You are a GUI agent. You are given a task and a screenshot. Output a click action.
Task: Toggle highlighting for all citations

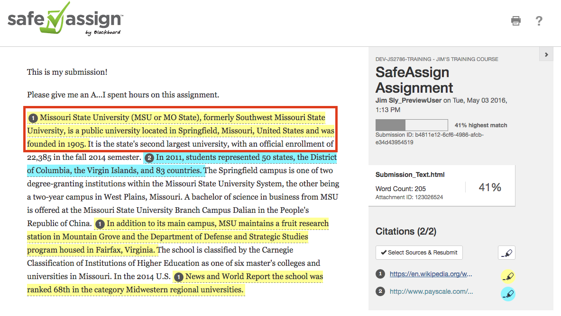pos(506,253)
